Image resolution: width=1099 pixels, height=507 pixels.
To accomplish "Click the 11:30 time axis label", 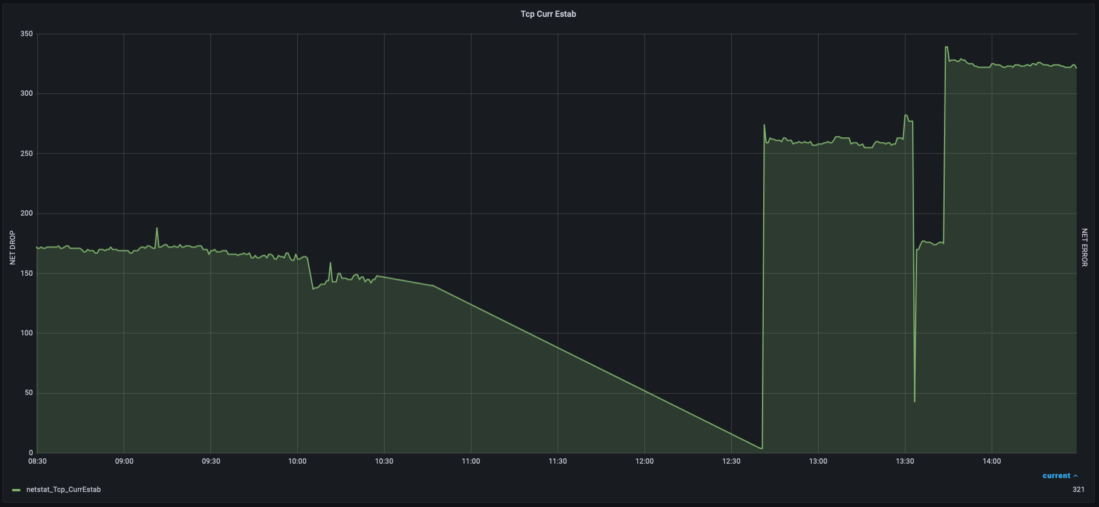I will [558, 461].
